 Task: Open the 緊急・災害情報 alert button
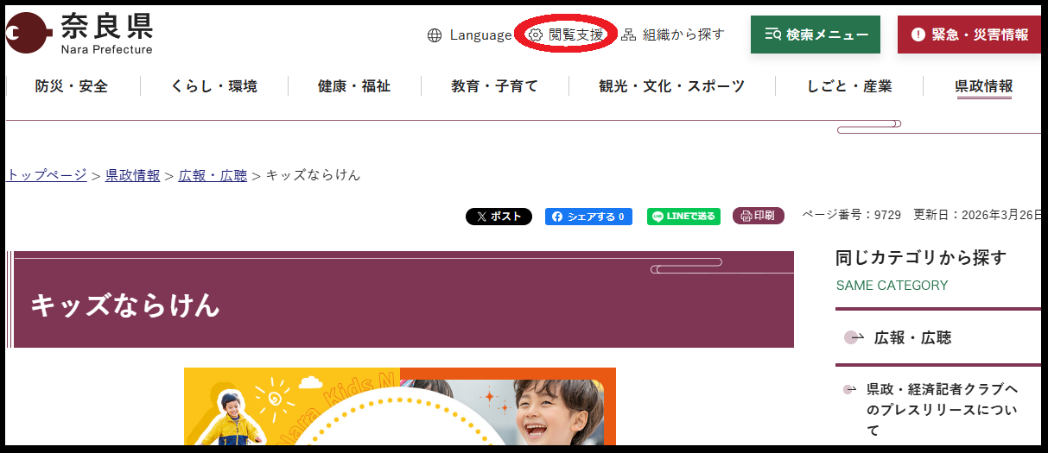(x=970, y=35)
